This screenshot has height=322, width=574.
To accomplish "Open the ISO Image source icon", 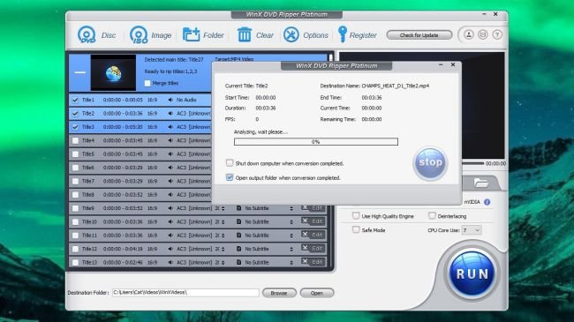I will [139, 34].
